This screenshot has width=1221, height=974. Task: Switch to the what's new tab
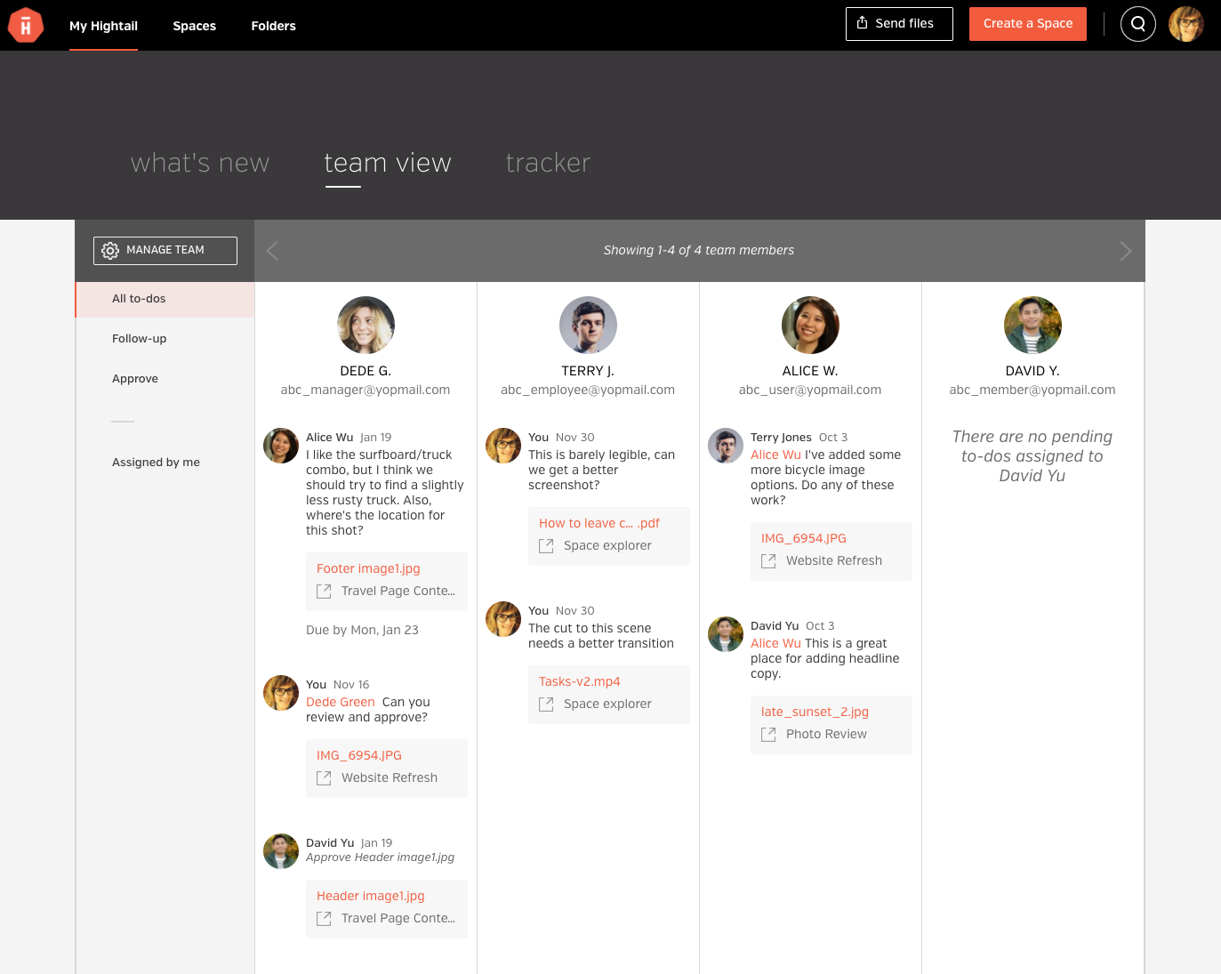coord(200,163)
